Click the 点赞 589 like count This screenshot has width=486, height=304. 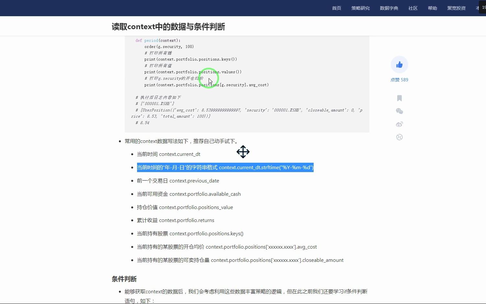(x=399, y=80)
